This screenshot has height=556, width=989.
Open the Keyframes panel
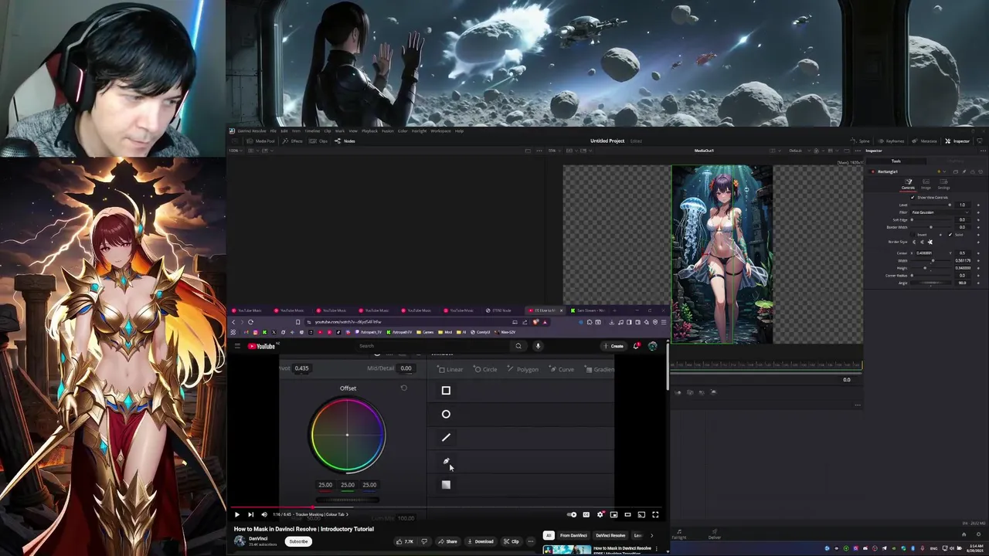[x=892, y=141]
